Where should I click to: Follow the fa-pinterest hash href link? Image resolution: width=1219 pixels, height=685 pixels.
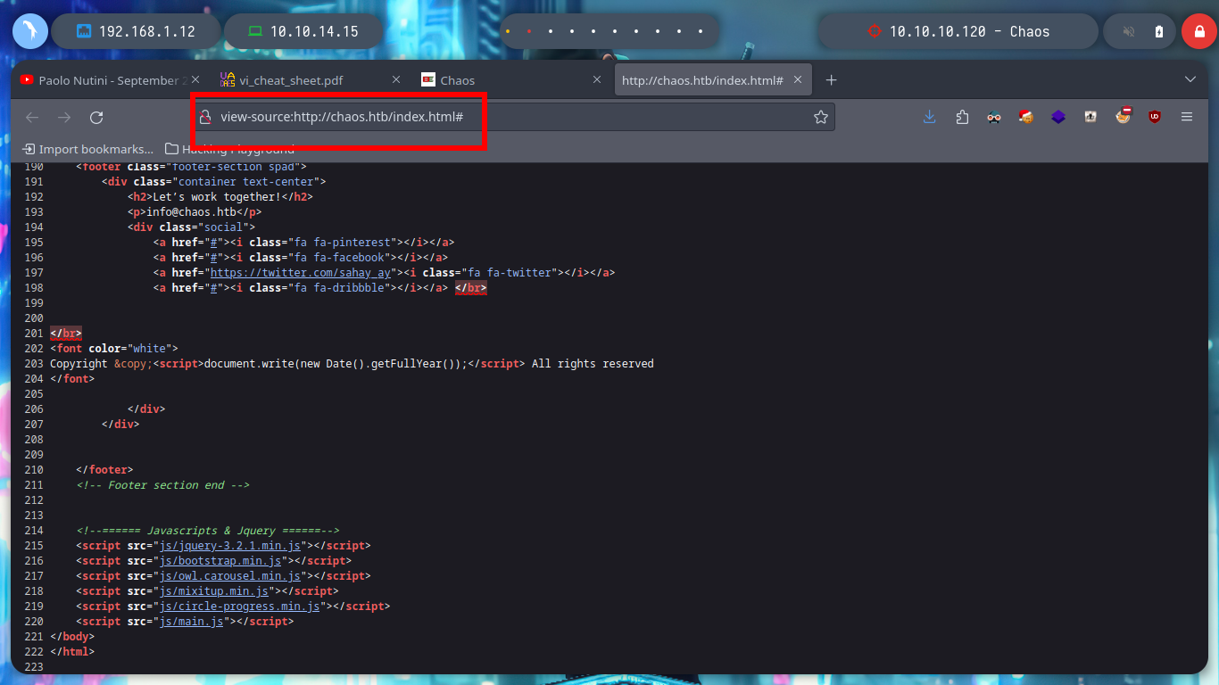pos(212,243)
